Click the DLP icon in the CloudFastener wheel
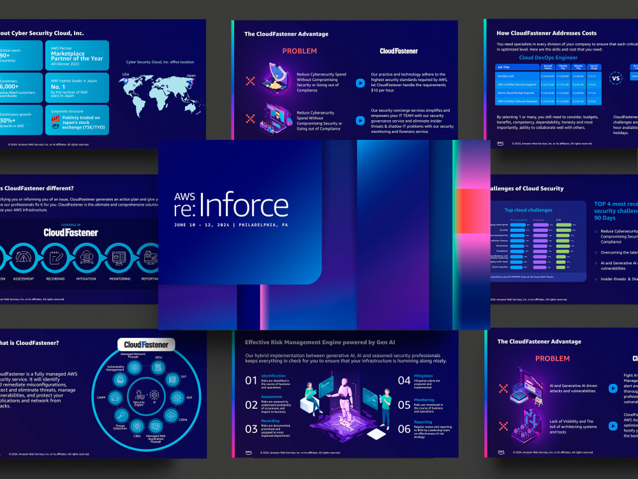Screen dimensions: 638x479 click(x=172, y=379)
